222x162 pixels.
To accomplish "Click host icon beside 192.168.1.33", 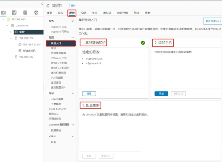I will tap(16, 38).
